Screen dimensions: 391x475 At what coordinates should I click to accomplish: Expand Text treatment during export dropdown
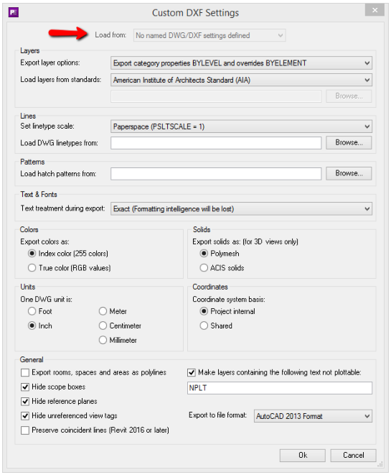(x=241, y=209)
